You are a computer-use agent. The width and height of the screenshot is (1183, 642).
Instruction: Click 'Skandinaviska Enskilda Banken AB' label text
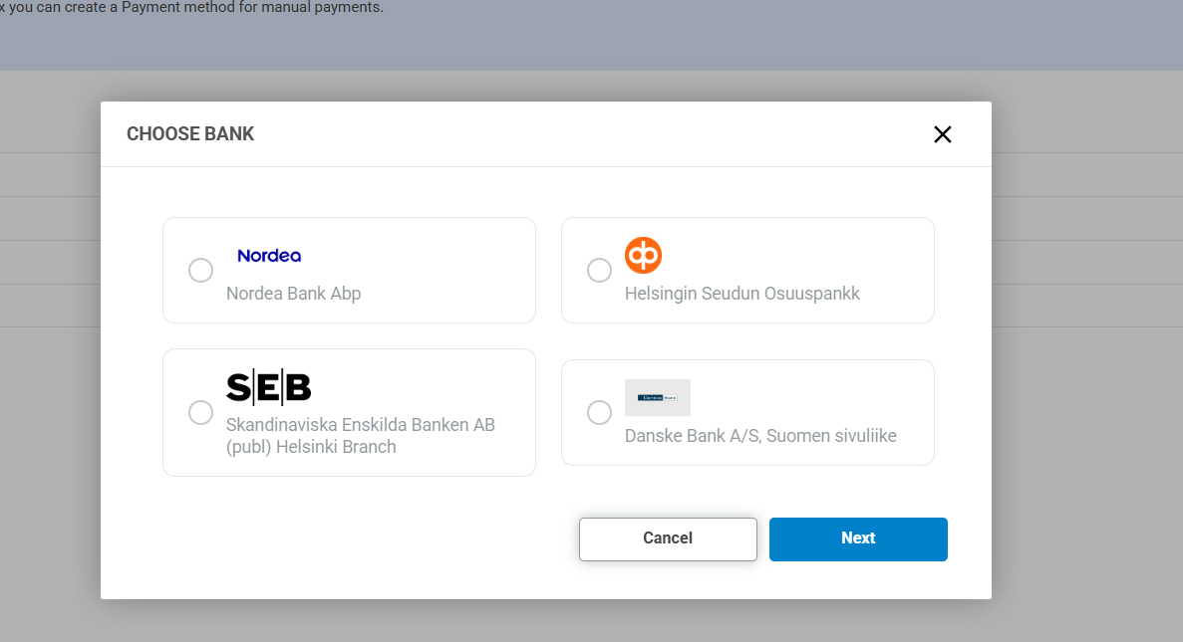360,425
